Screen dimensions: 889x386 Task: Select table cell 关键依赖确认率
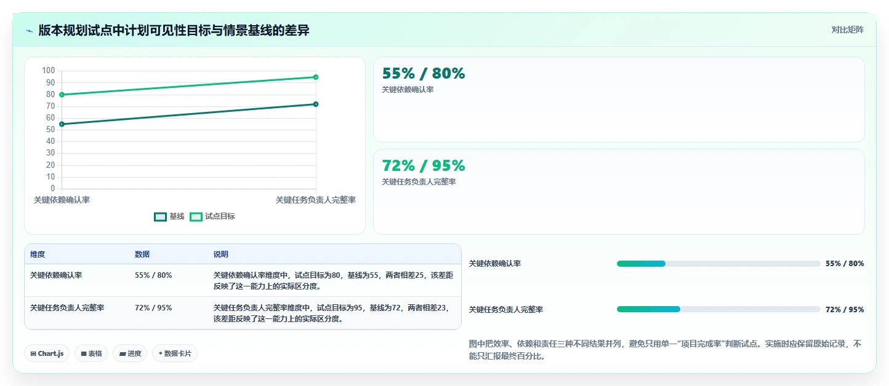click(x=56, y=275)
